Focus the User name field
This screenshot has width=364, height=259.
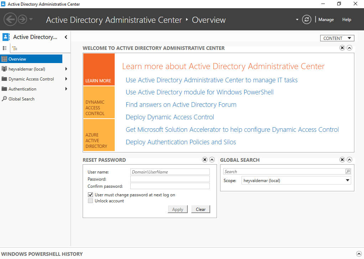(x=170, y=172)
